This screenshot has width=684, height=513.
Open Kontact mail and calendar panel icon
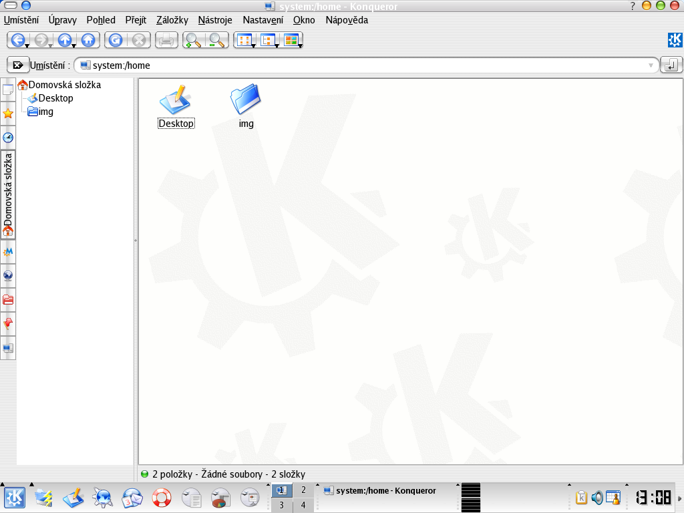132,498
